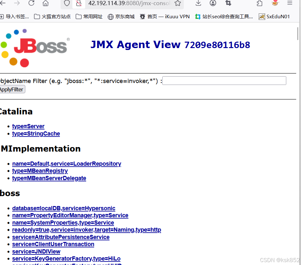
Task: Open the database=localDB Hypersonic MBean link
Action: (63, 208)
